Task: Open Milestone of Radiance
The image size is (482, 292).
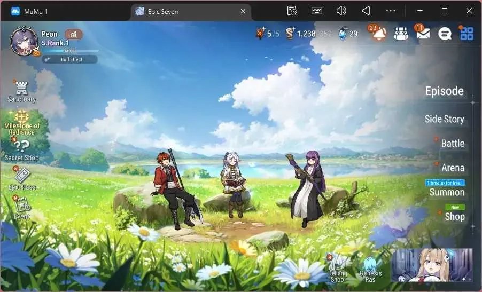Action: point(22,123)
